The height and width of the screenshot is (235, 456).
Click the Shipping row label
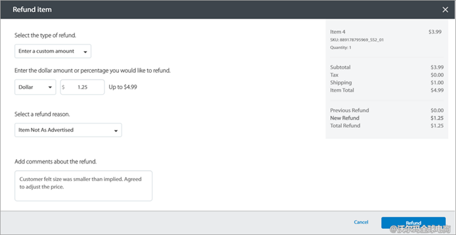pos(341,83)
